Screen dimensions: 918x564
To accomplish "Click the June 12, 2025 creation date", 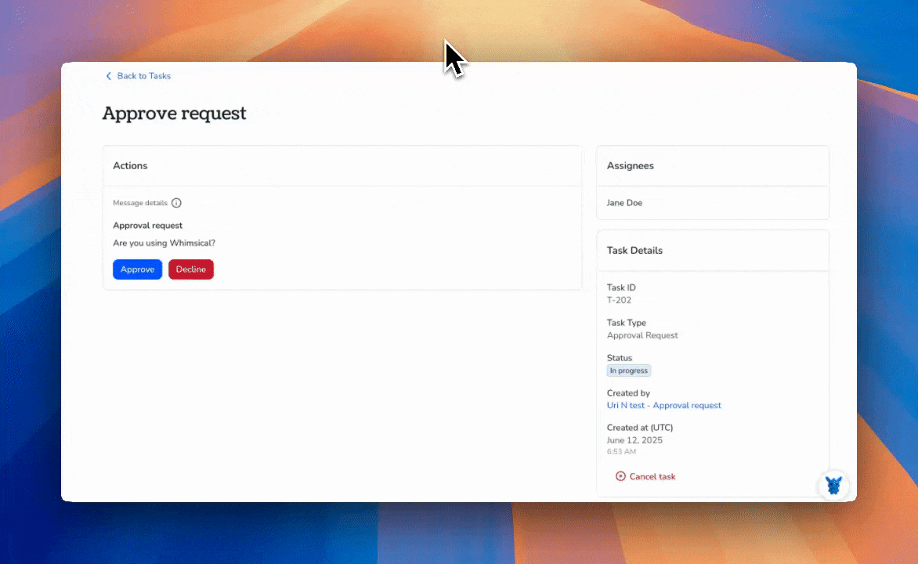I will click(634, 440).
